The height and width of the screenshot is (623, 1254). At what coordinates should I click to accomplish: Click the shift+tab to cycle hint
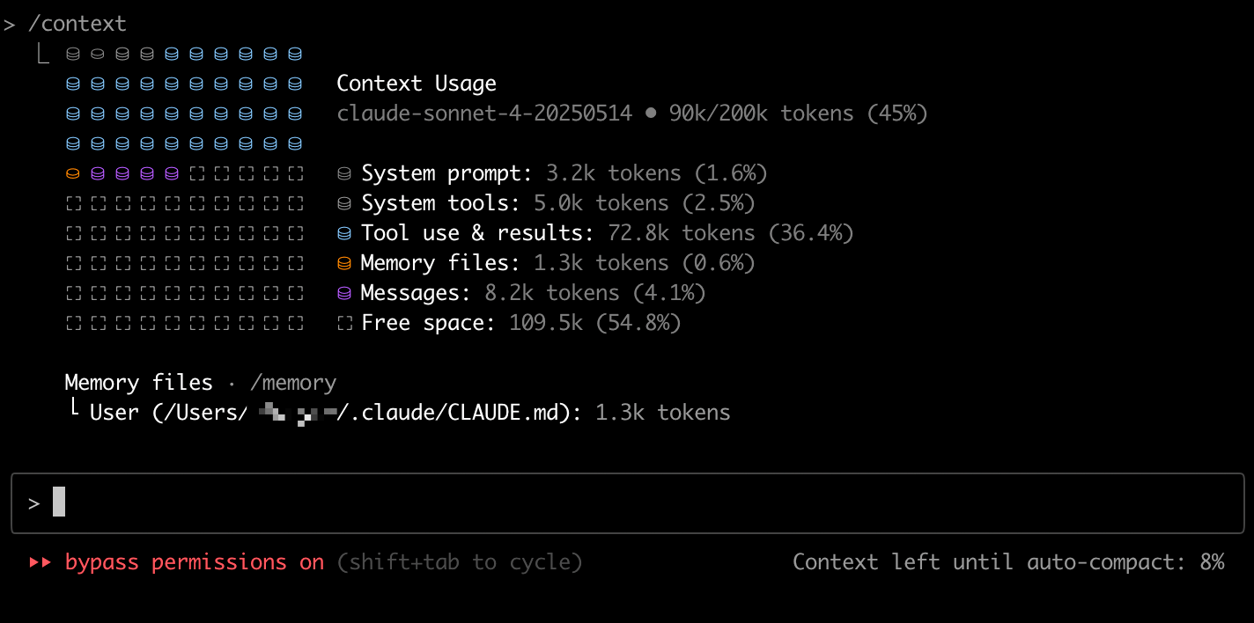(x=460, y=561)
